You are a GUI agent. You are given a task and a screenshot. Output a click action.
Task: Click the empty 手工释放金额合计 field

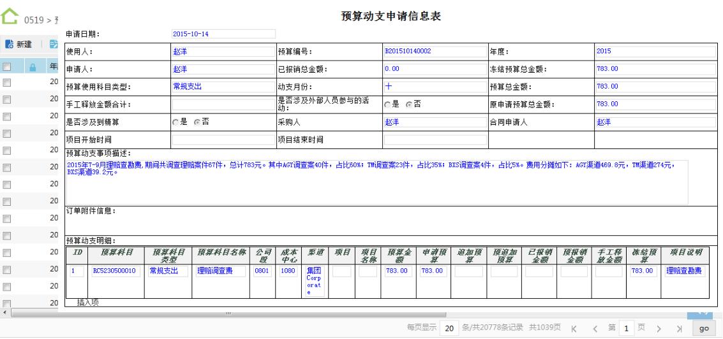tap(223, 105)
